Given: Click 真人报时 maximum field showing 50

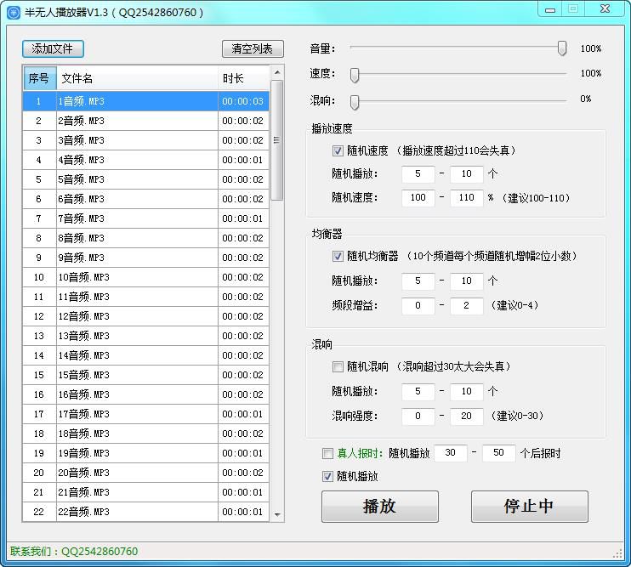Looking at the screenshot, I should tap(498, 453).
